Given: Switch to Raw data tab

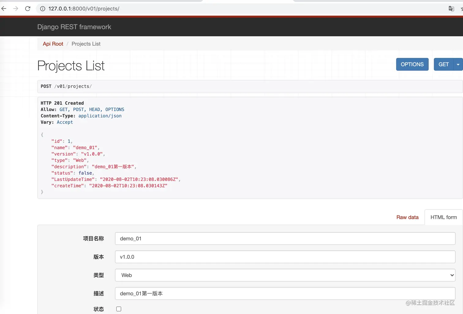Looking at the screenshot, I should coord(407,217).
